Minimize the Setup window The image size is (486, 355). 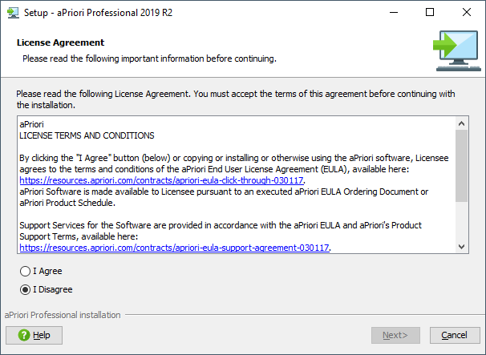[393, 12]
